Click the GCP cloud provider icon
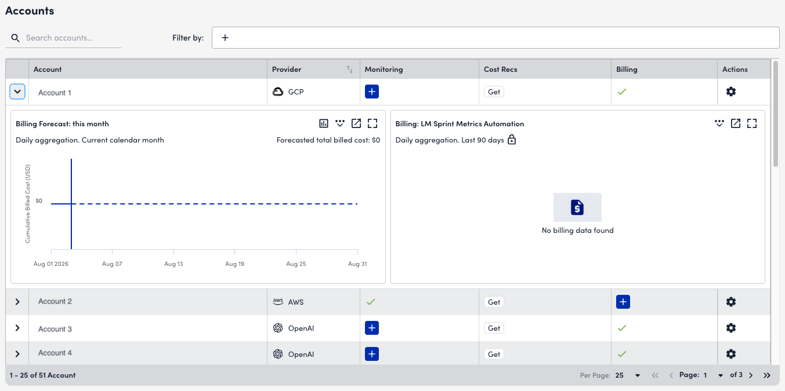This screenshot has height=391, width=785. (278, 92)
